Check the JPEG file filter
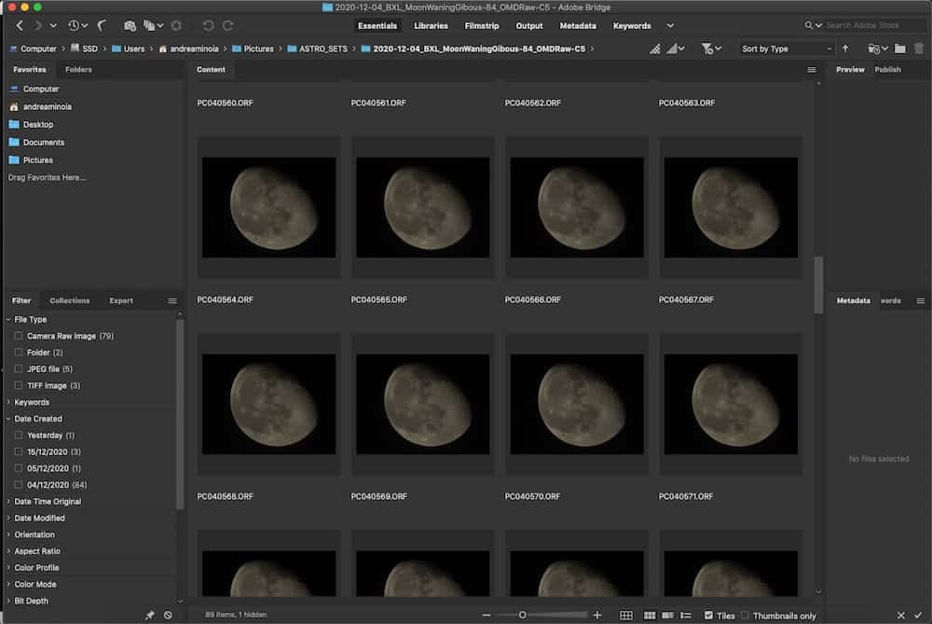Image resolution: width=932 pixels, height=624 pixels. 19,369
